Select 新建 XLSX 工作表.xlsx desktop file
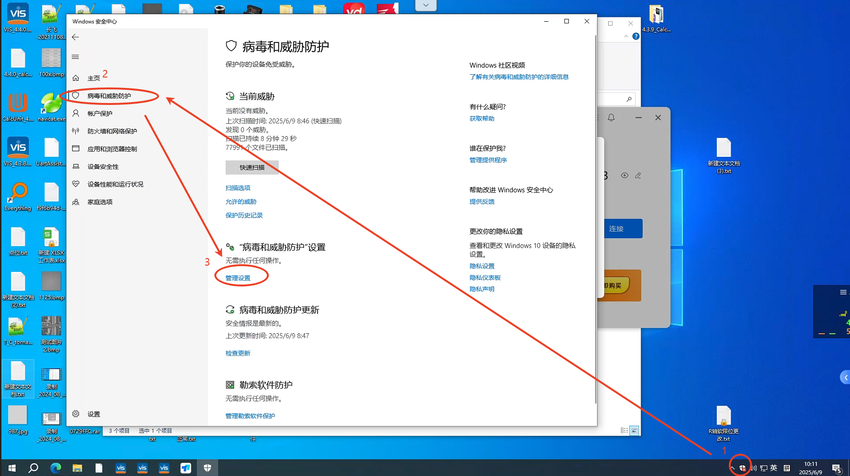 coord(51,245)
